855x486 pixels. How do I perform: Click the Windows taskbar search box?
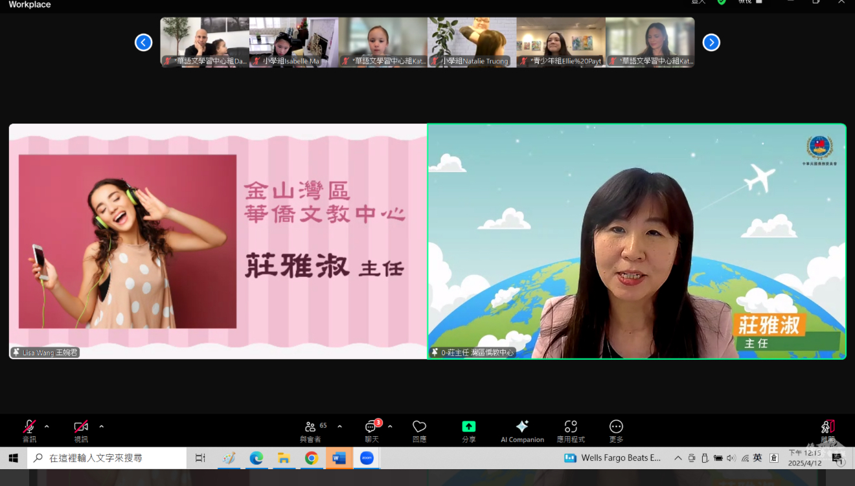[107, 458]
